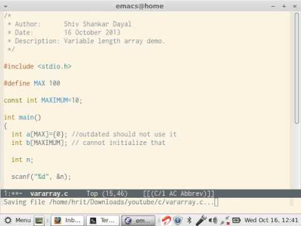Minimize the emacs window
This screenshot has width=301, height=226.
pos(273,7)
